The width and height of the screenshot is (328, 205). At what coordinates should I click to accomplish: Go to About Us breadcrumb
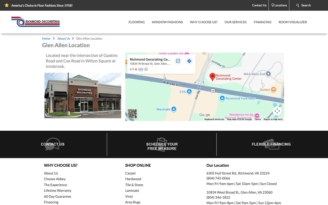click(64, 39)
